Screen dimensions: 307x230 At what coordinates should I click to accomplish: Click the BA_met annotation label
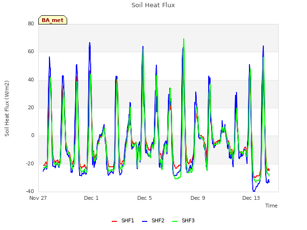[x=53, y=20]
